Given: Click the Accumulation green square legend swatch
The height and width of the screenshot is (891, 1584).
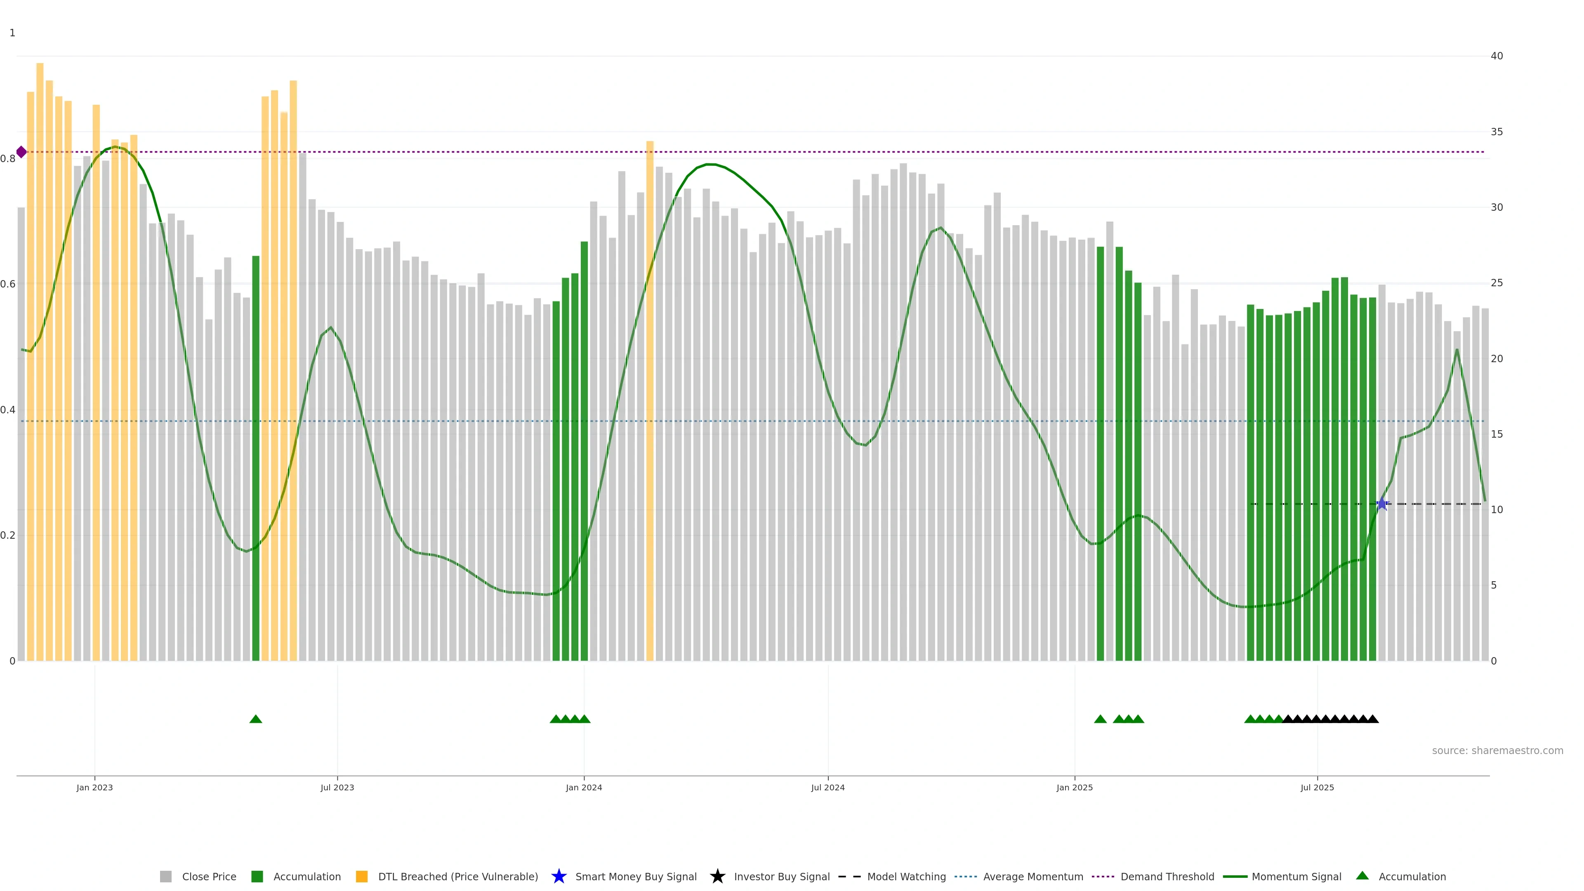Looking at the screenshot, I should 257,876.
